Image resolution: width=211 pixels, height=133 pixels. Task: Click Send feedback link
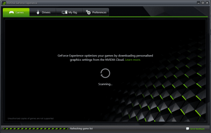[x=197, y=129]
